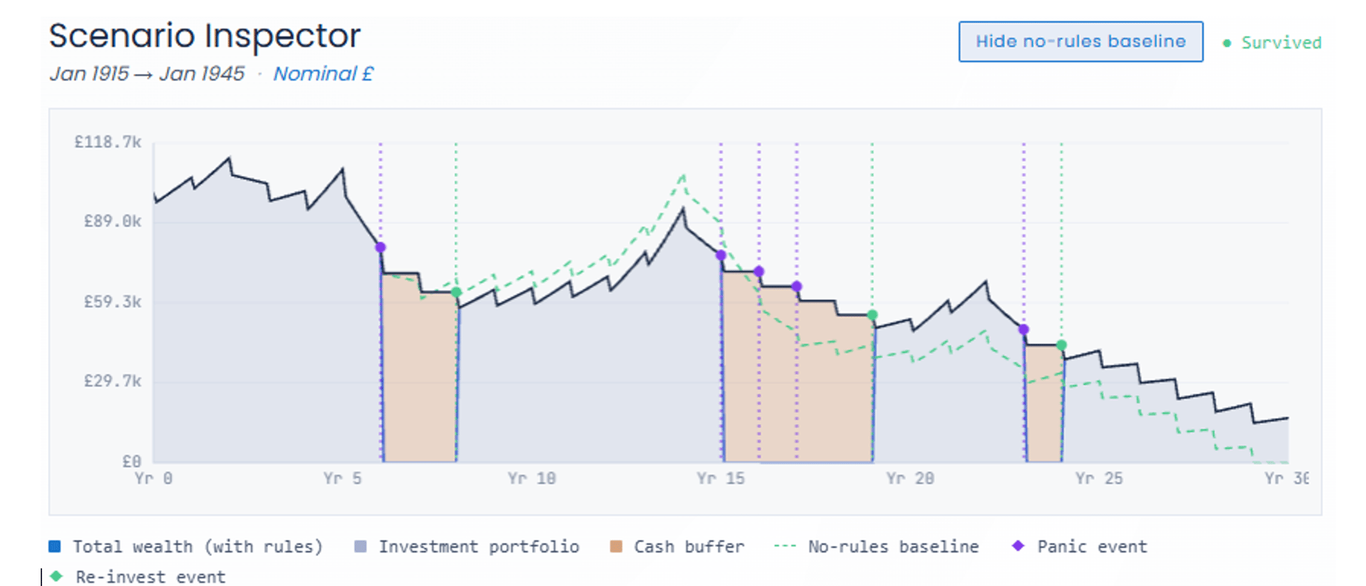Image resolution: width=1366 pixels, height=586 pixels.
Task: Click the Panic event legend text
Action: tap(1092, 547)
